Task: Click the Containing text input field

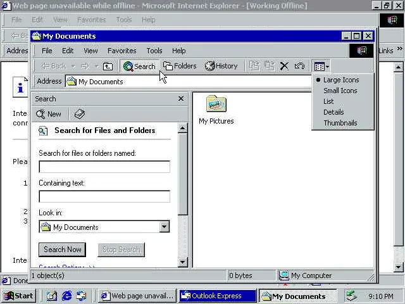Action: point(104,196)
